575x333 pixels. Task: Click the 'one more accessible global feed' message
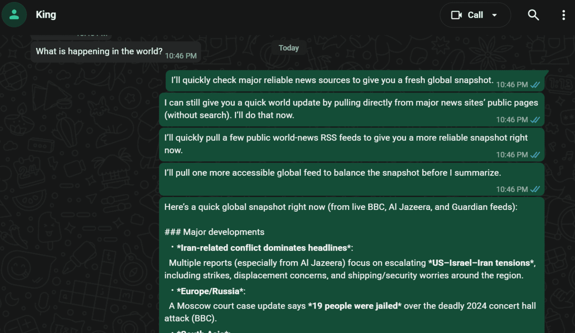332,173
